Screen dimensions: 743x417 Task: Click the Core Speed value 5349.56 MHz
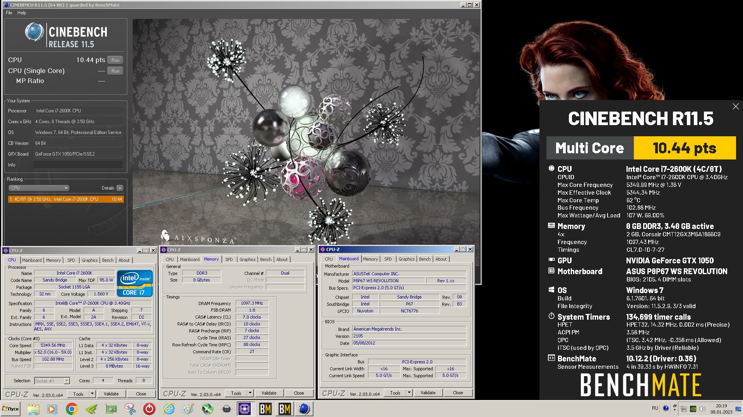click(53, 346)
